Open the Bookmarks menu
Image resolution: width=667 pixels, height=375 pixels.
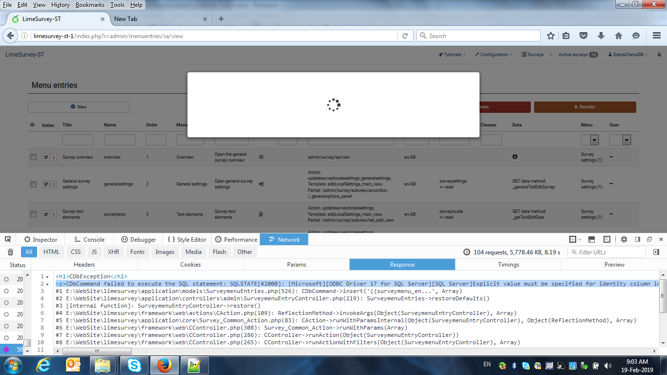[x=90, y=5]
